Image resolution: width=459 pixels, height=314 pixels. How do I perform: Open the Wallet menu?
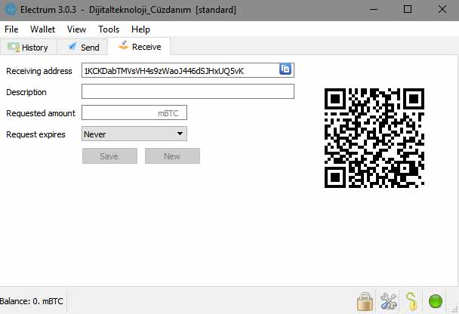click(42, 29)
